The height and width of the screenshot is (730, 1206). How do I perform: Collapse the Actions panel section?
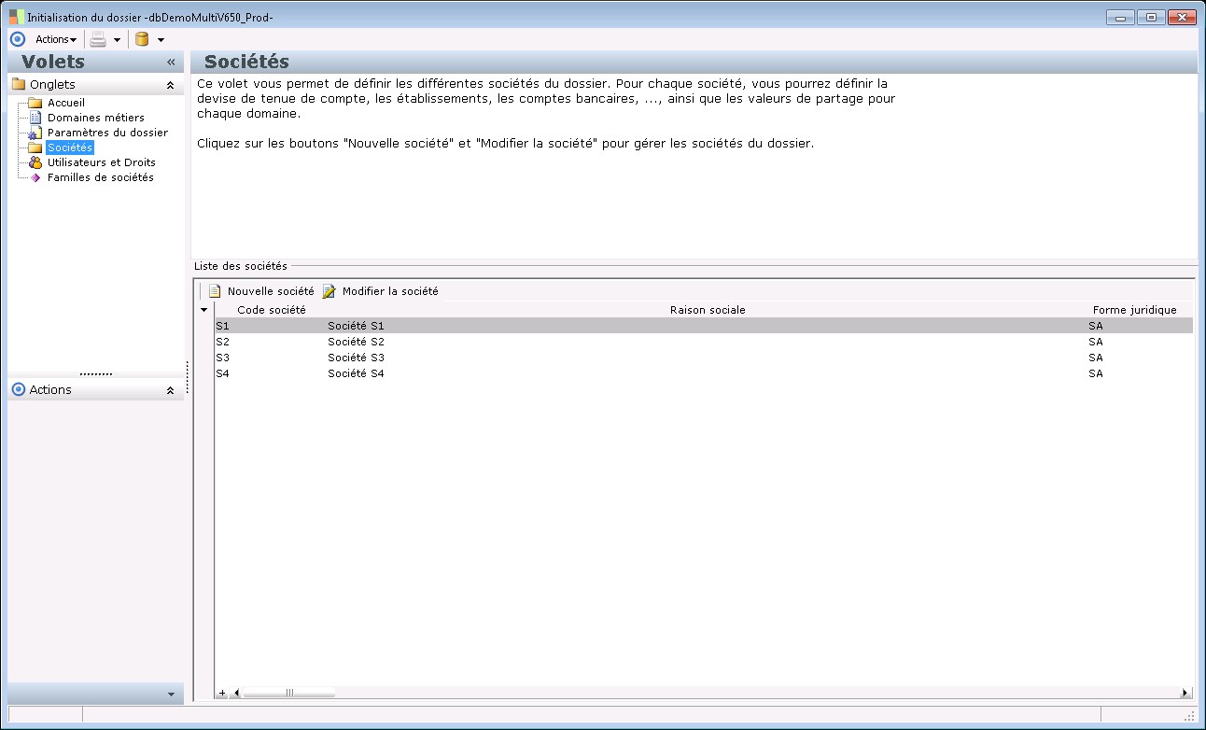pyautogui.click(x=170, y=390)
